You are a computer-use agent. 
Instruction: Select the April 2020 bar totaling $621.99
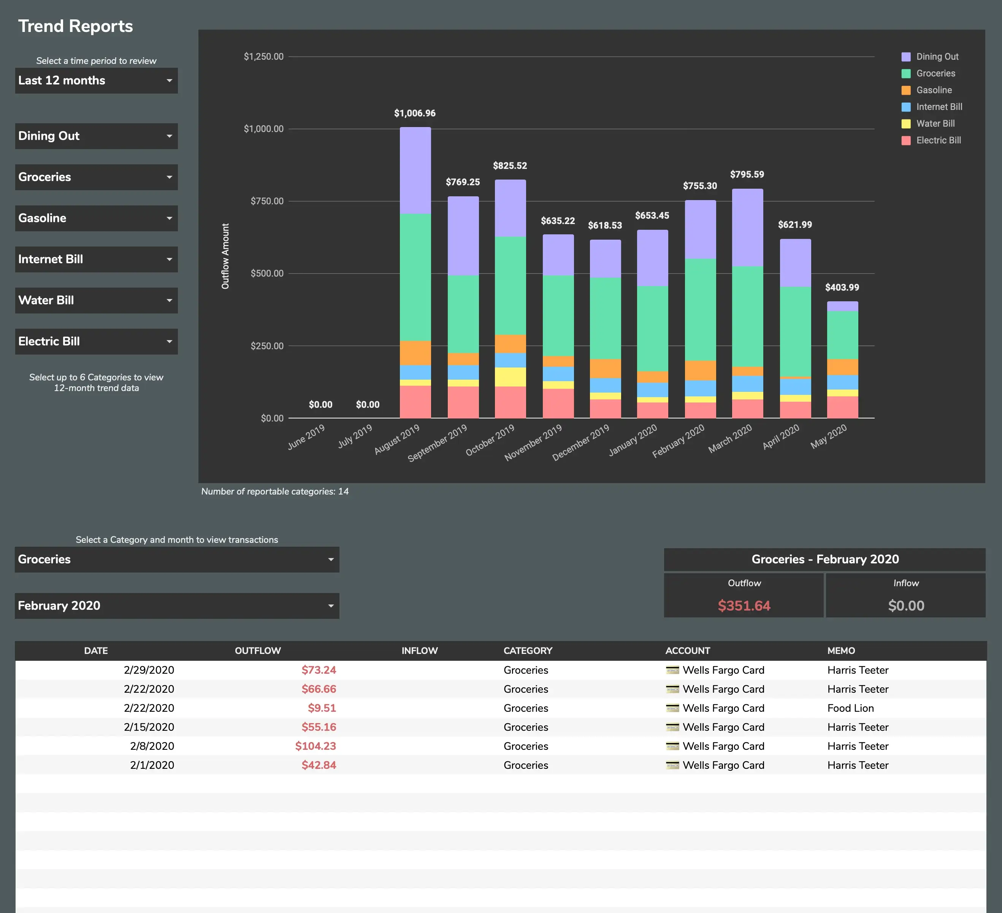coord(795,329)
